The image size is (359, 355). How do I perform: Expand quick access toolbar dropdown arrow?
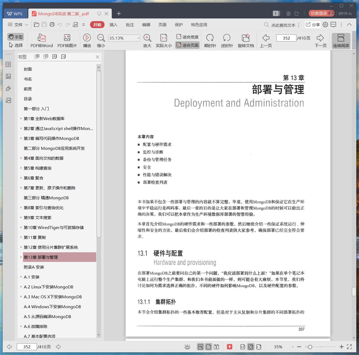click(x=83, y=25)
